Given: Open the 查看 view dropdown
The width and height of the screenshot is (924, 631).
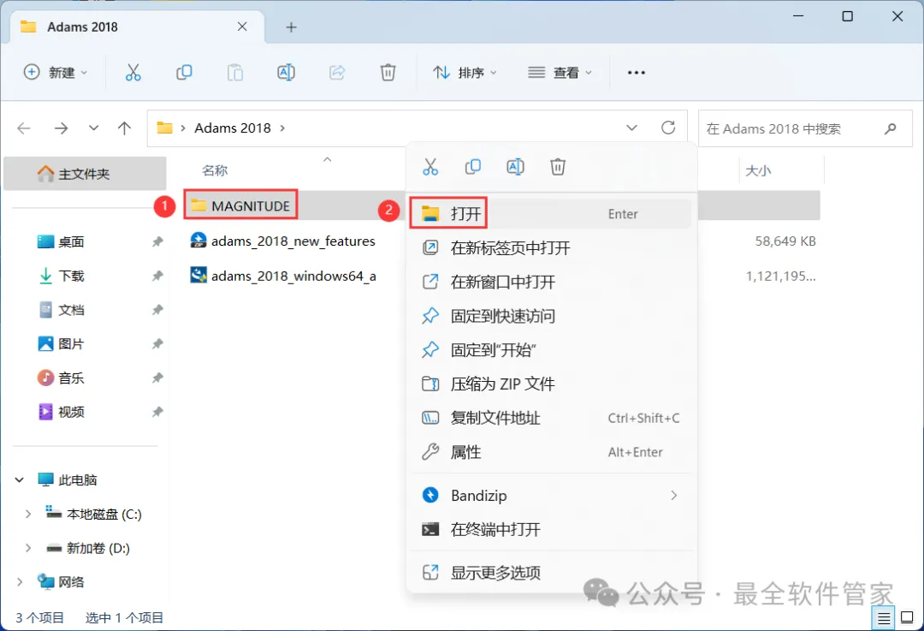Looking at the screenshot, I should (560, 73).
